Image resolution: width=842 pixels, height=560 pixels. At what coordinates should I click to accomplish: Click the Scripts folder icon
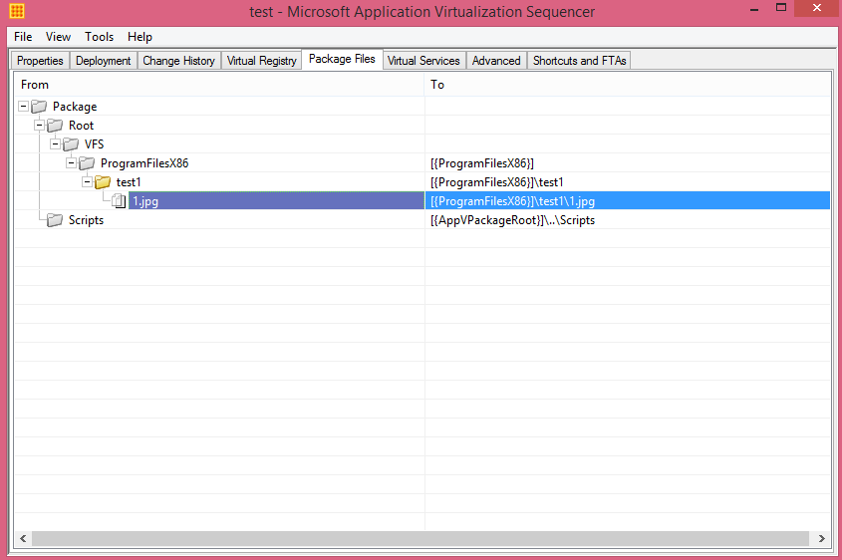(x=55, y=219)
